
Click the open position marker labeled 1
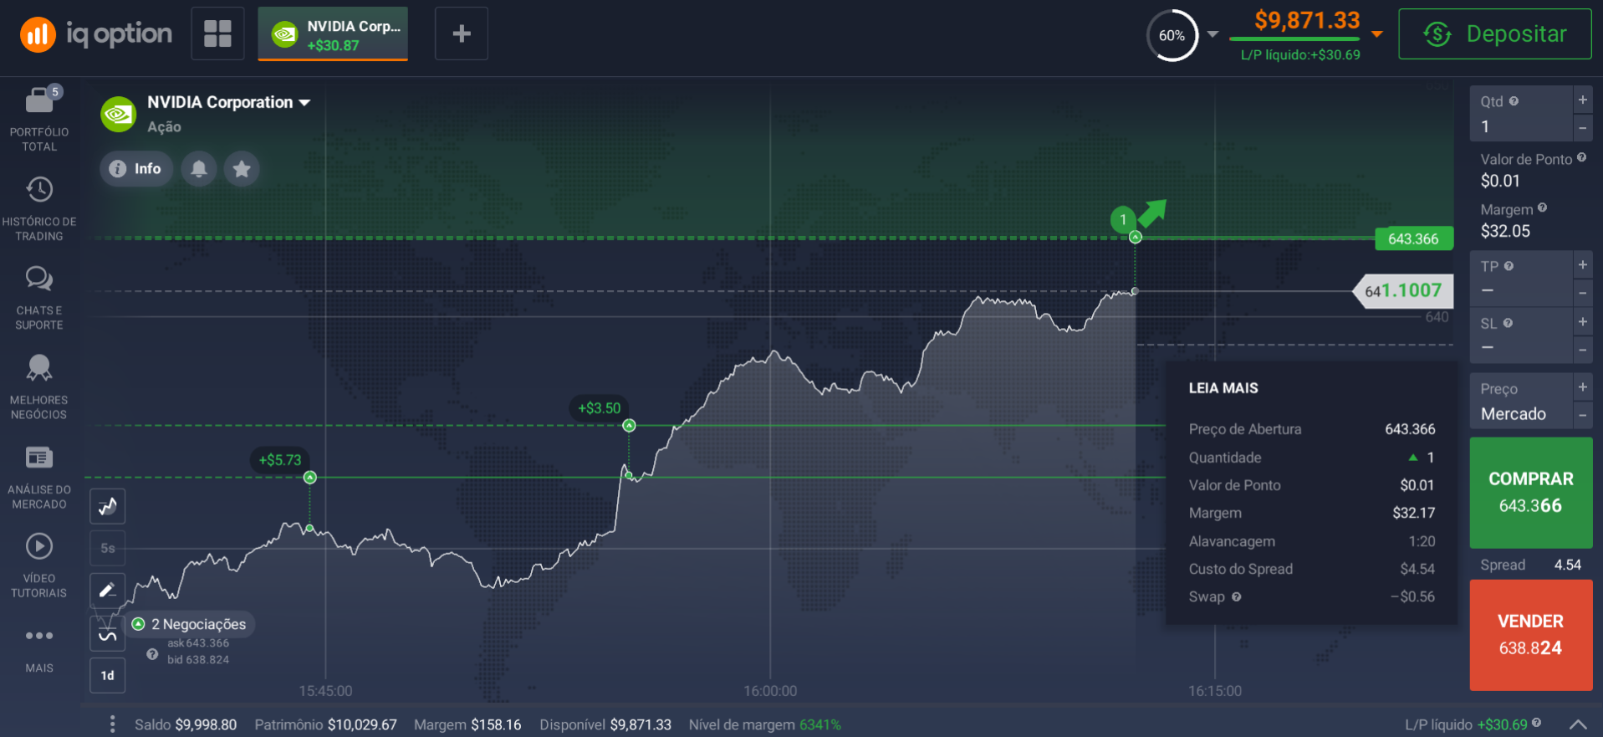1123,219
